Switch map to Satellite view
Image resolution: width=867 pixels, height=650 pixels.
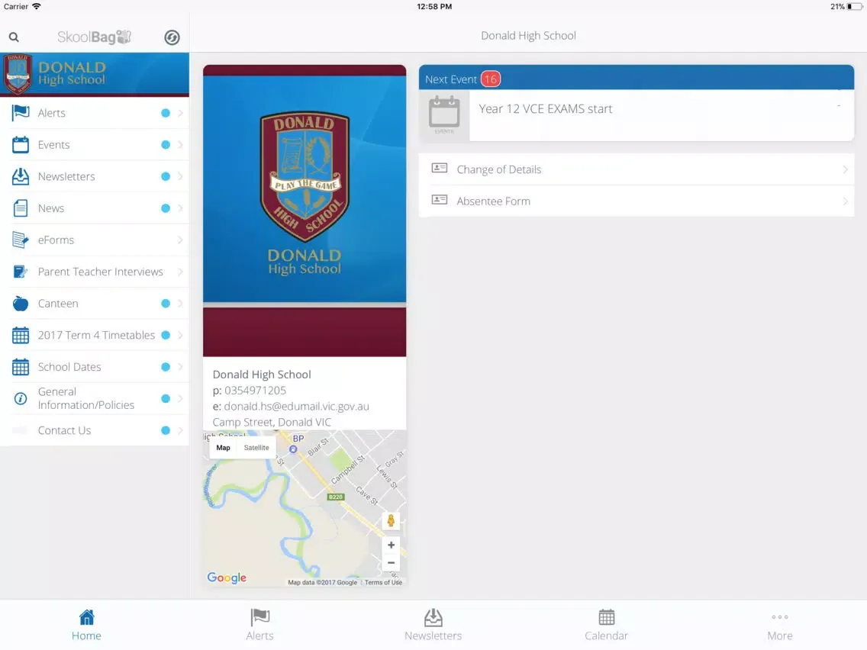256,448
